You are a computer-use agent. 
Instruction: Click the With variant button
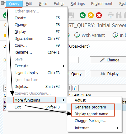click(x=90, y=35)
